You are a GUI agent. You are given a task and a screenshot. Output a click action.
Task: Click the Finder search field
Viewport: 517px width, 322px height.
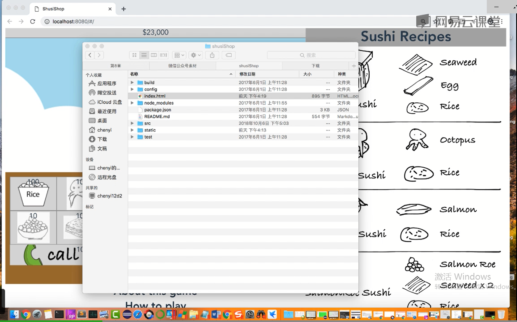click(311, 55)
